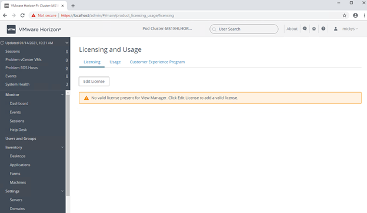Click the help question mark icon
Screen dimensions: 367x213
point(323,29)
